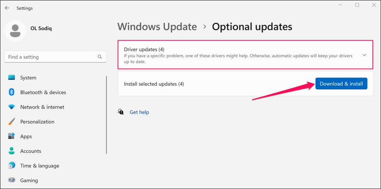Click the back arrow in Settings title bar
Viewport: 381px width, 189px height.
click(7, 8)
